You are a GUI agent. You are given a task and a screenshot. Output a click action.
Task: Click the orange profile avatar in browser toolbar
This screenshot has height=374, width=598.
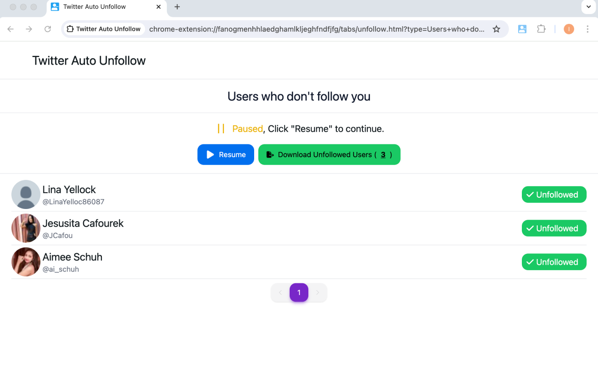click(569, 29)
